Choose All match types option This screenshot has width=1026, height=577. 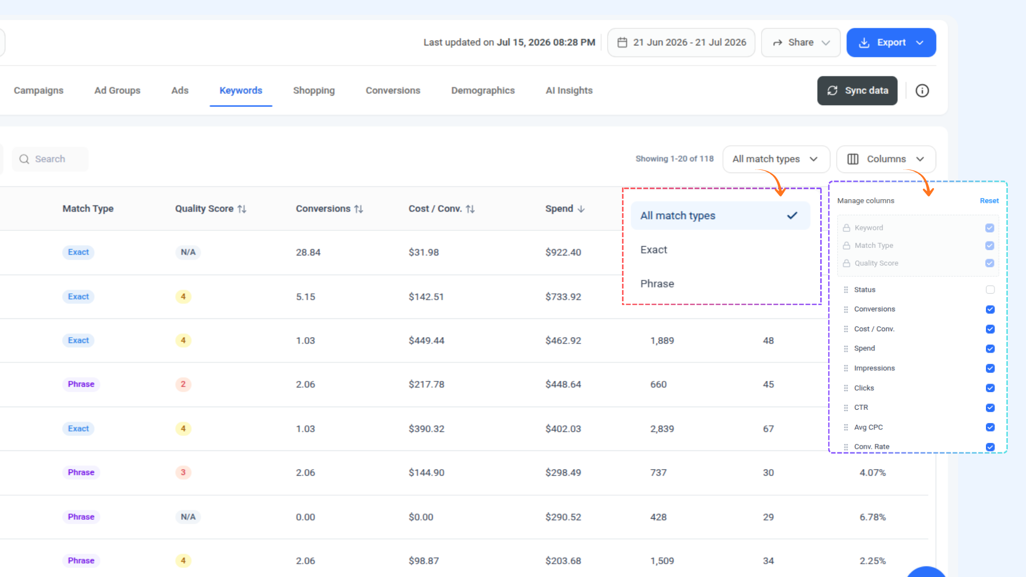(x=720, y=215)
